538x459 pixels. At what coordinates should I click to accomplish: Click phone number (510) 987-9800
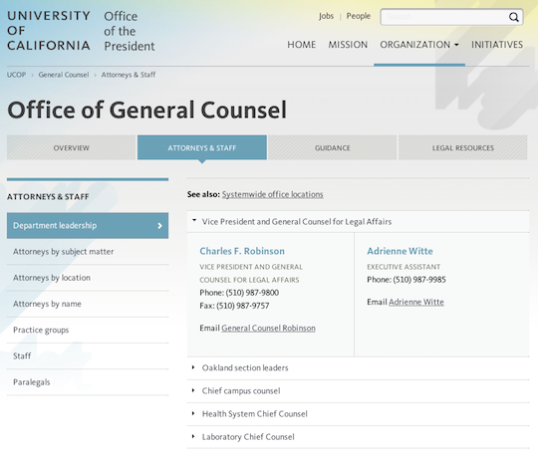[252, 293]
